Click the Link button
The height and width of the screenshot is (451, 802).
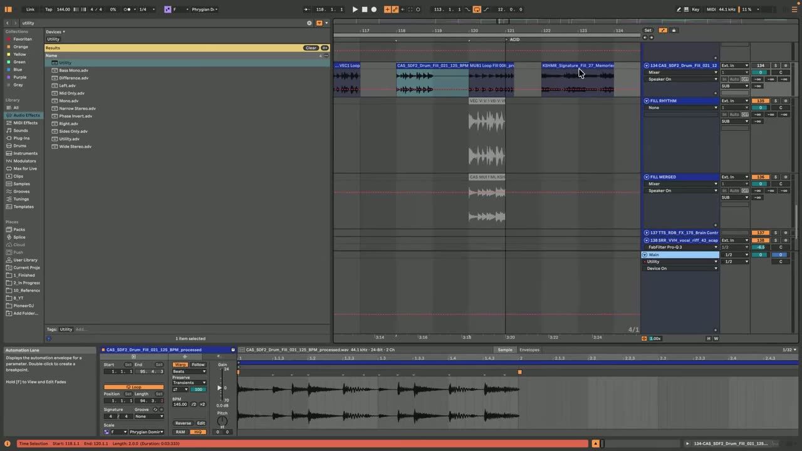click(x=30, y=9)
